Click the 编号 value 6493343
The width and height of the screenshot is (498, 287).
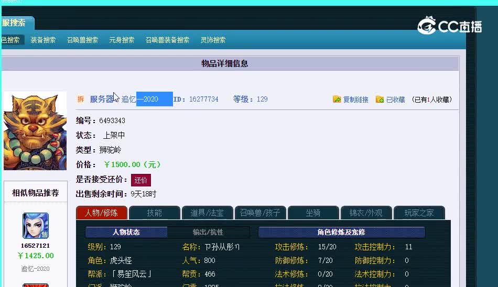tap(112, 120)
